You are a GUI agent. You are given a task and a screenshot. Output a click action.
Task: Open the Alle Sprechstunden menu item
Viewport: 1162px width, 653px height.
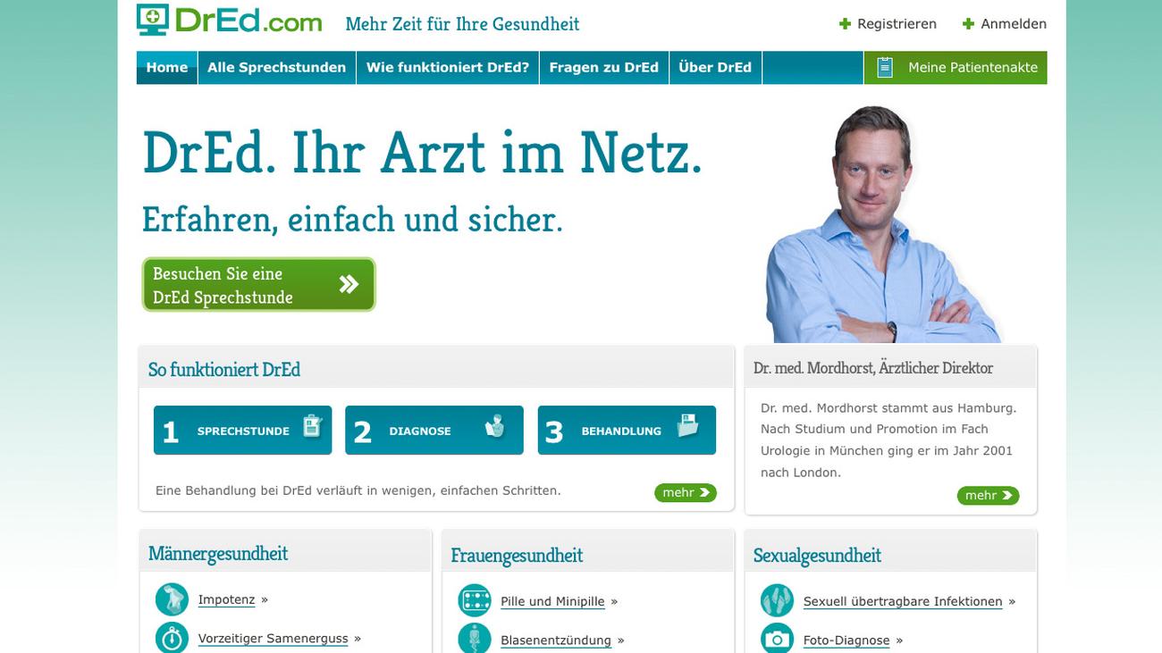[x=276, y=68]
